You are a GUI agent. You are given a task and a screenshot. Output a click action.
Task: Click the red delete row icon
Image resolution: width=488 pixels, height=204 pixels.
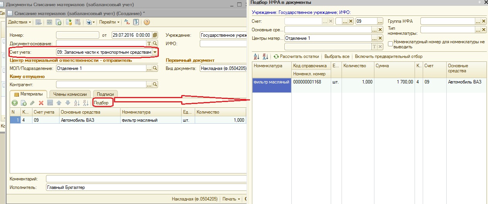[41, 103]
